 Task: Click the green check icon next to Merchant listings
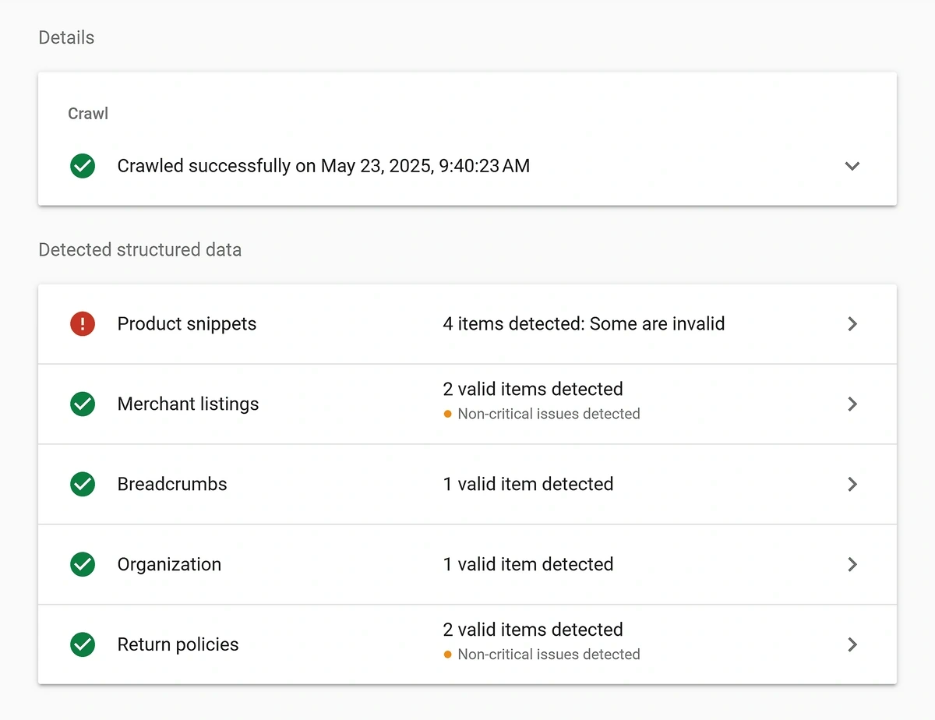[x=83, y=404]
